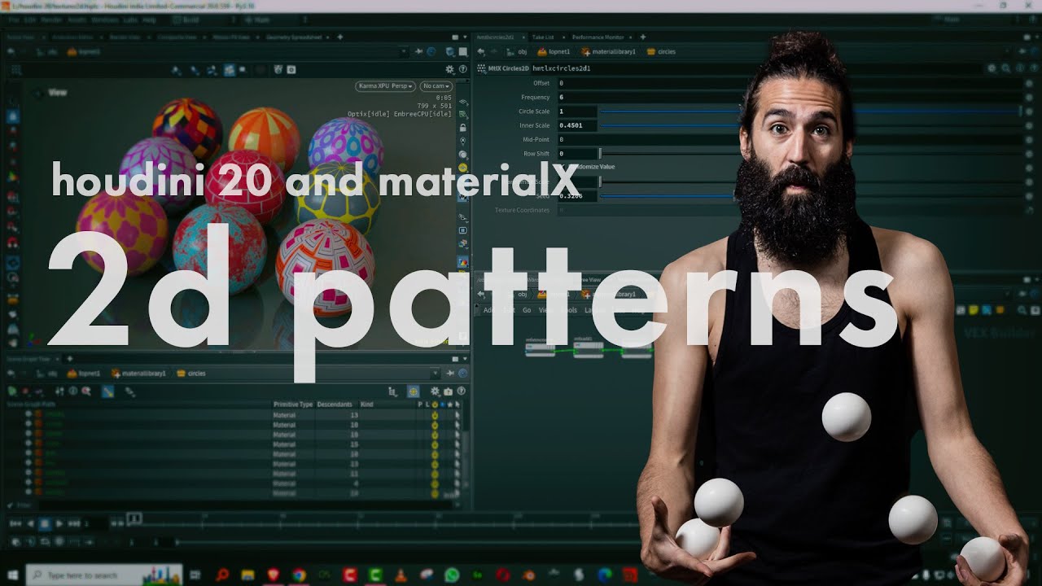Open viewport display options gear
The image size is (1042, 586).
coord(449,70)
